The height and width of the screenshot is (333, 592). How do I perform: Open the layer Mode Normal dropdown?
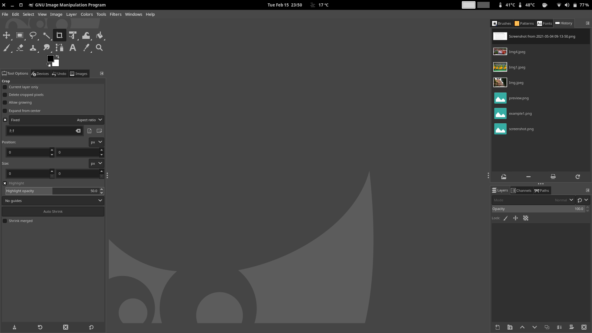533,200
